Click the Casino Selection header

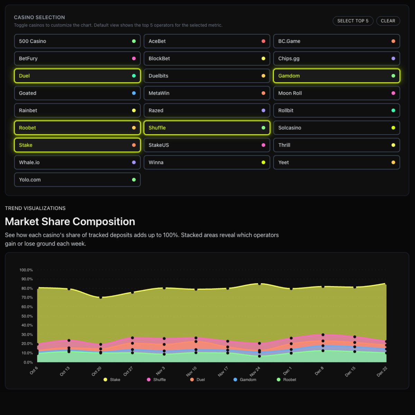point(39,17)
